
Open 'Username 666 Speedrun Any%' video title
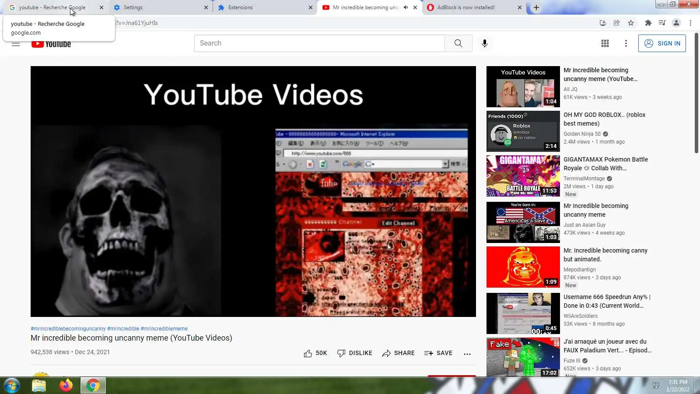point(607,301)
